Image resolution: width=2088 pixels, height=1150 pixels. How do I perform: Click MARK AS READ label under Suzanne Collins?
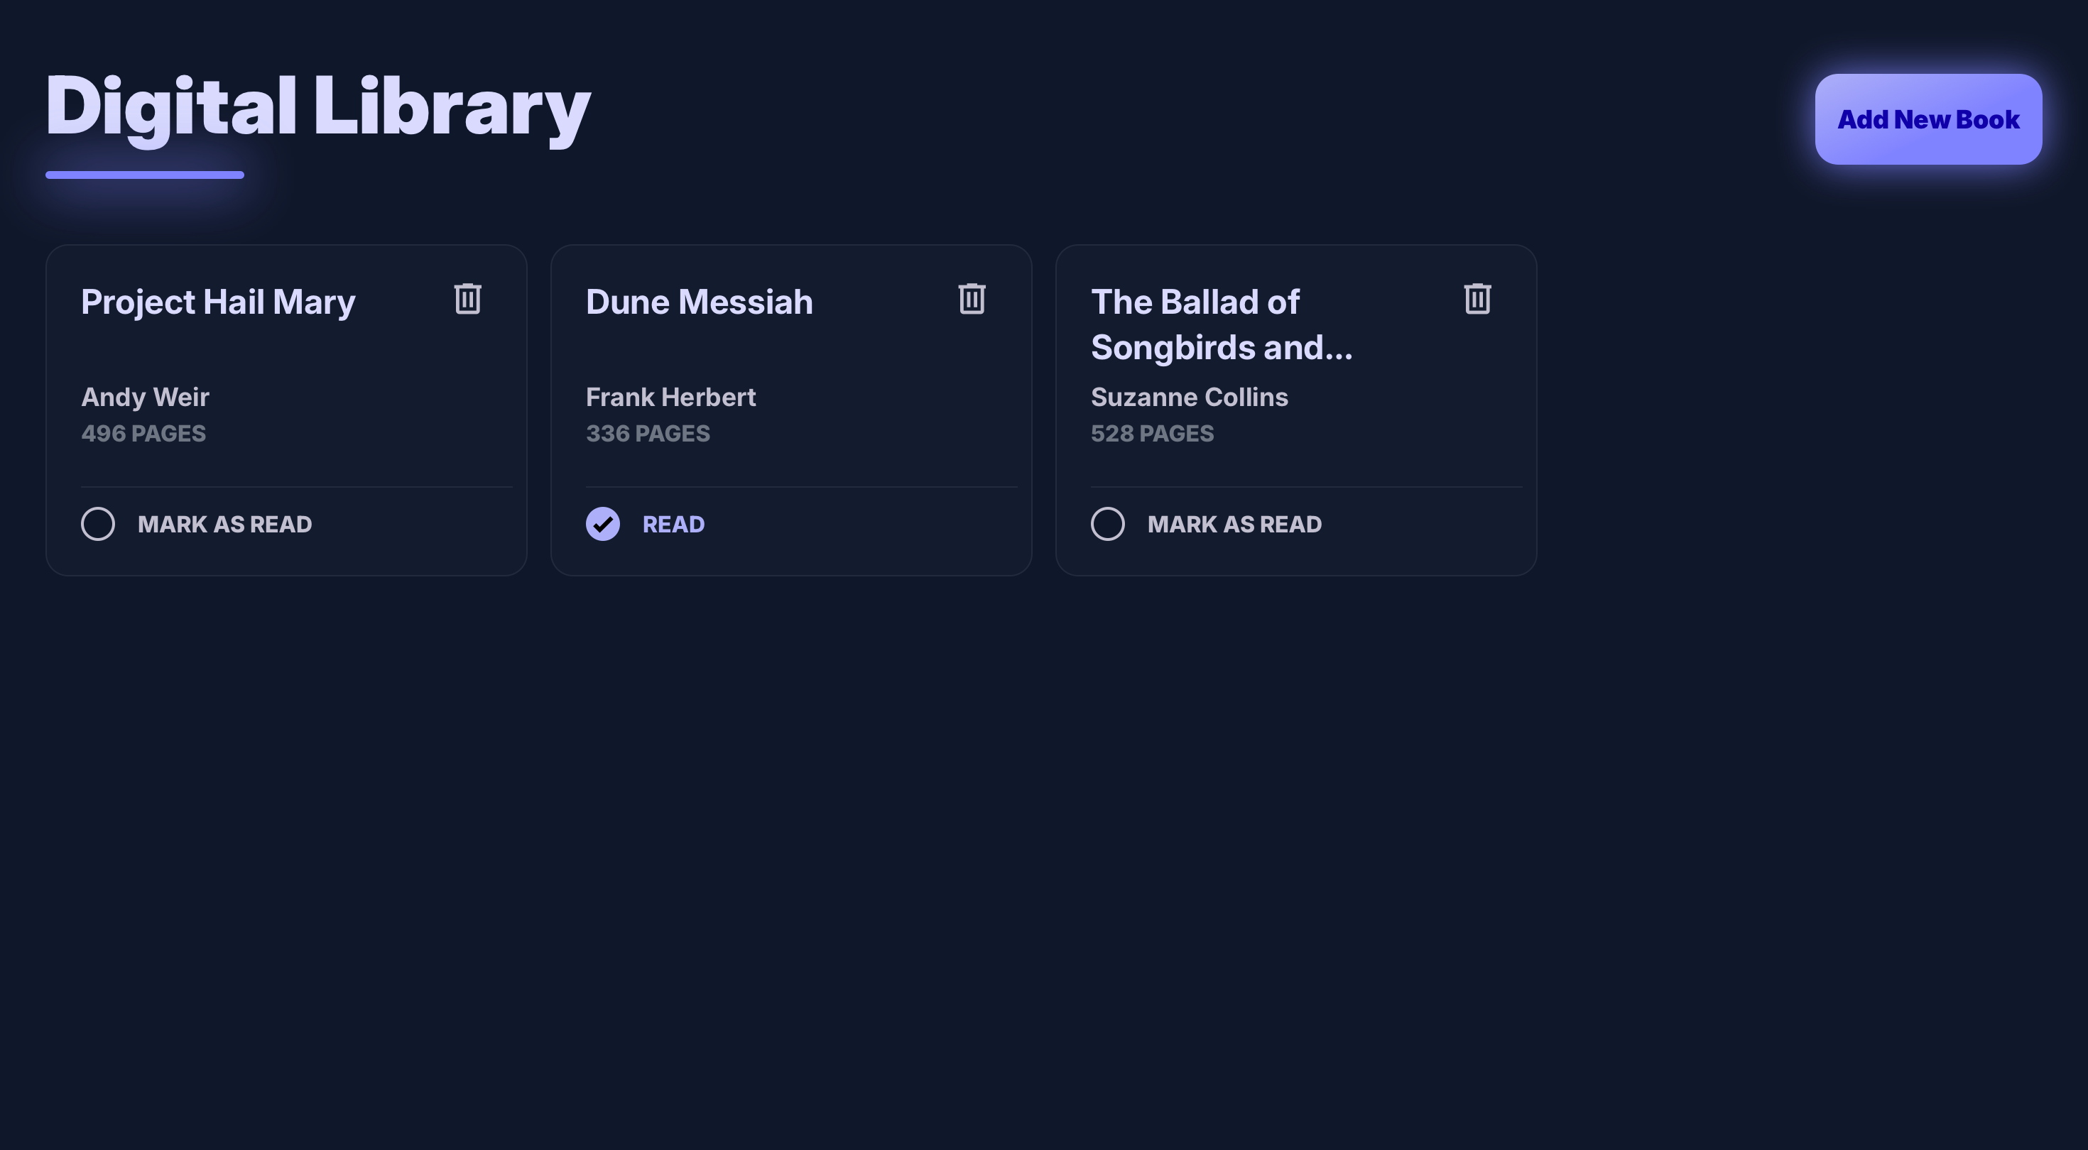pyautogui.click(x=1234, y=525)
